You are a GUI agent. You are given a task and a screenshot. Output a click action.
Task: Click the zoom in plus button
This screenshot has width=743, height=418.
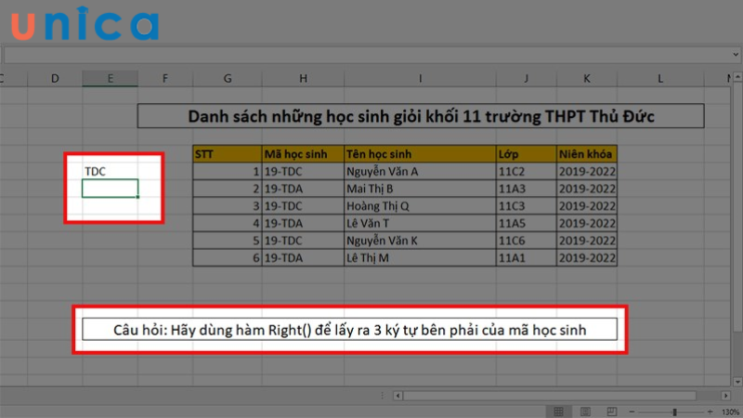point(710,411)
